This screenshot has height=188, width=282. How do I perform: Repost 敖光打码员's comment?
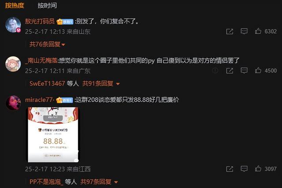click(230, 31)
